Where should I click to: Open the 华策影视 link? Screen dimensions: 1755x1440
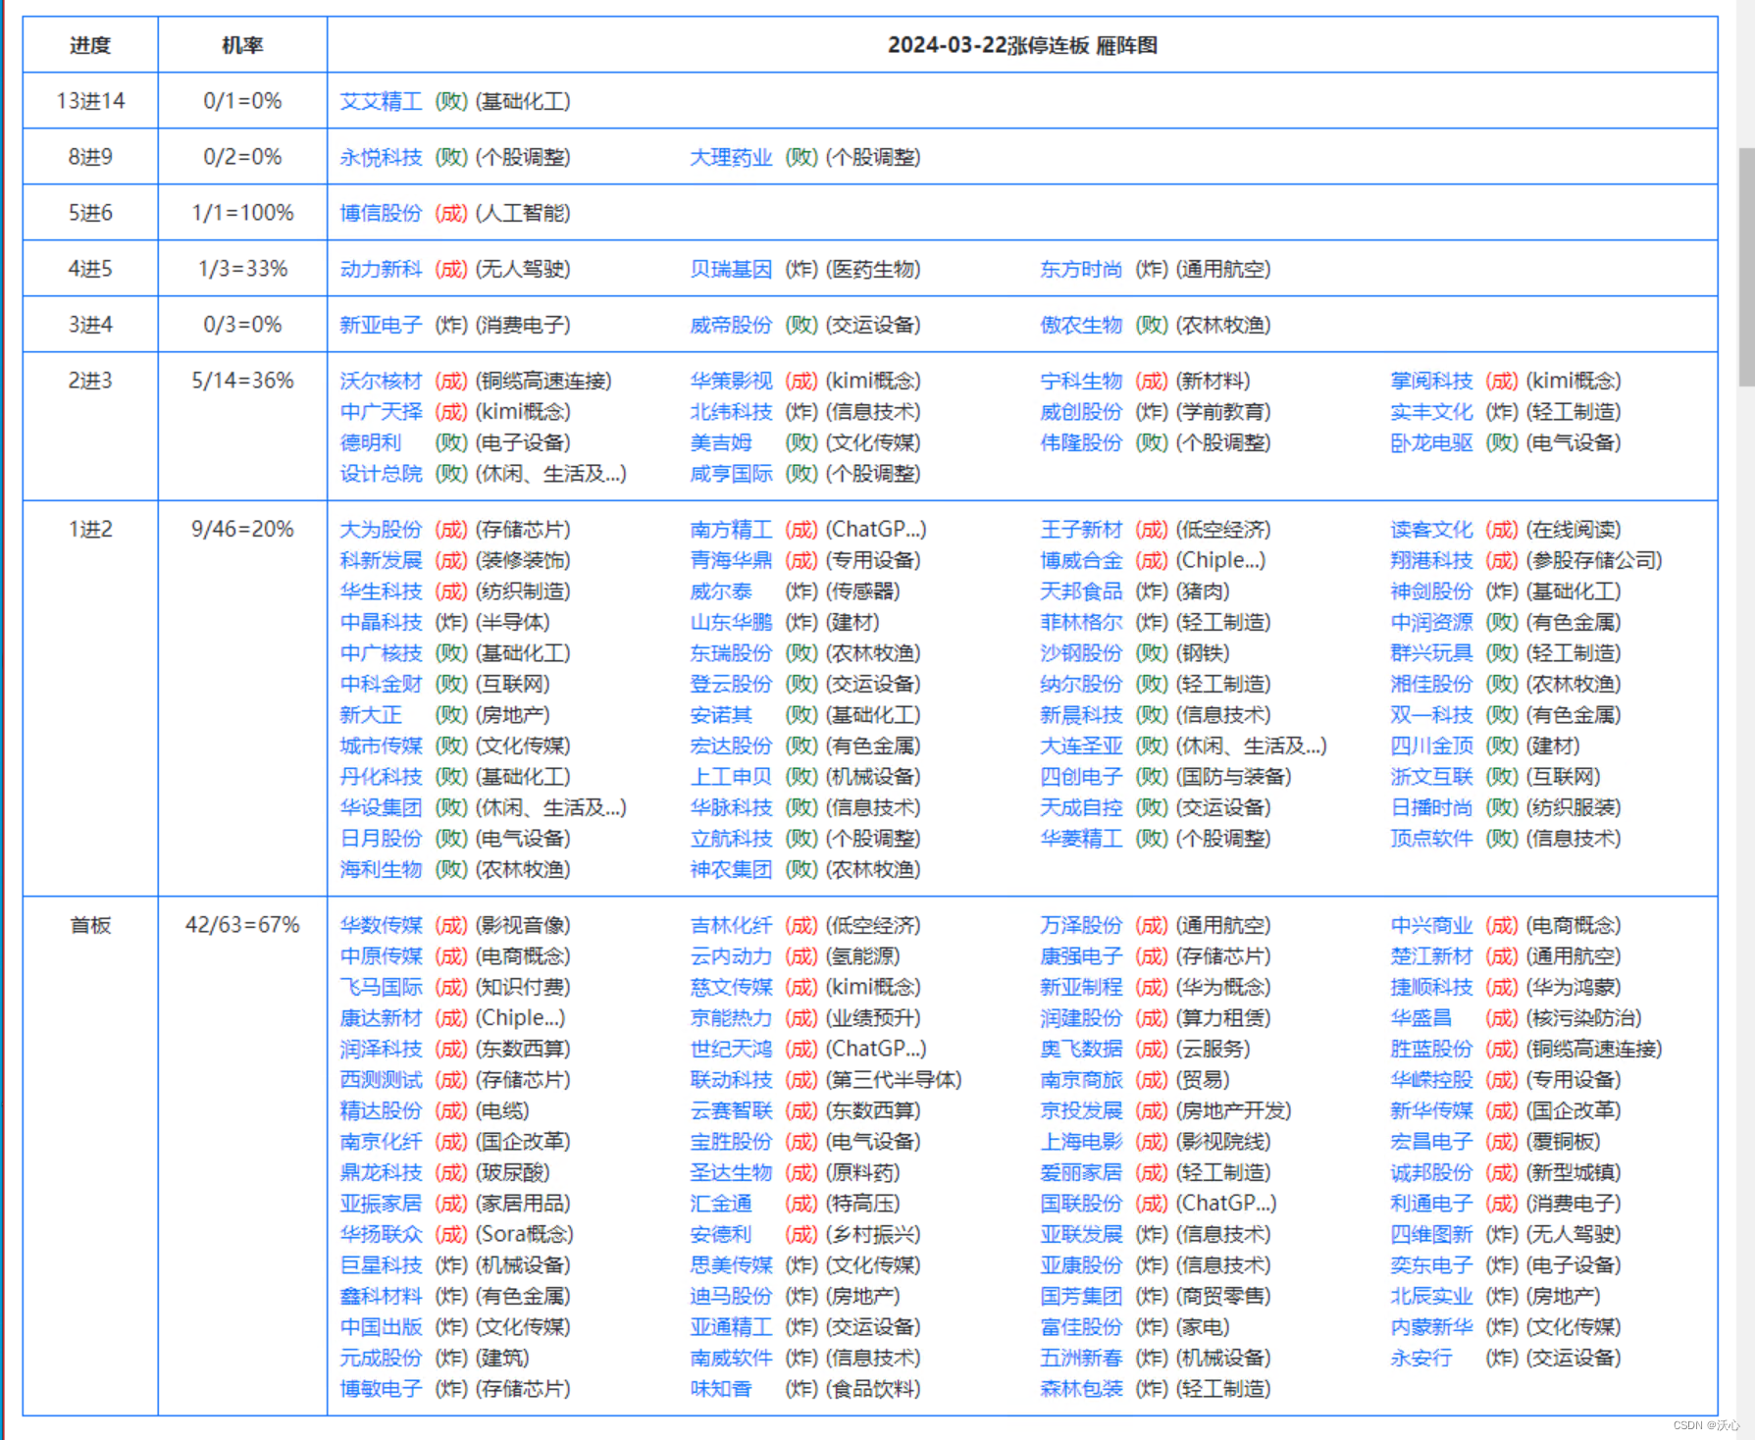[x=731, y=381]
